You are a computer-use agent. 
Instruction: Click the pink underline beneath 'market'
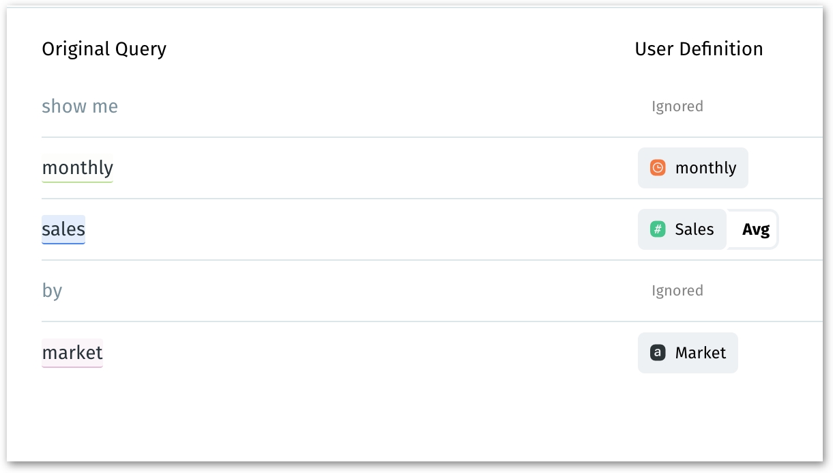click(x=72, y=367)
